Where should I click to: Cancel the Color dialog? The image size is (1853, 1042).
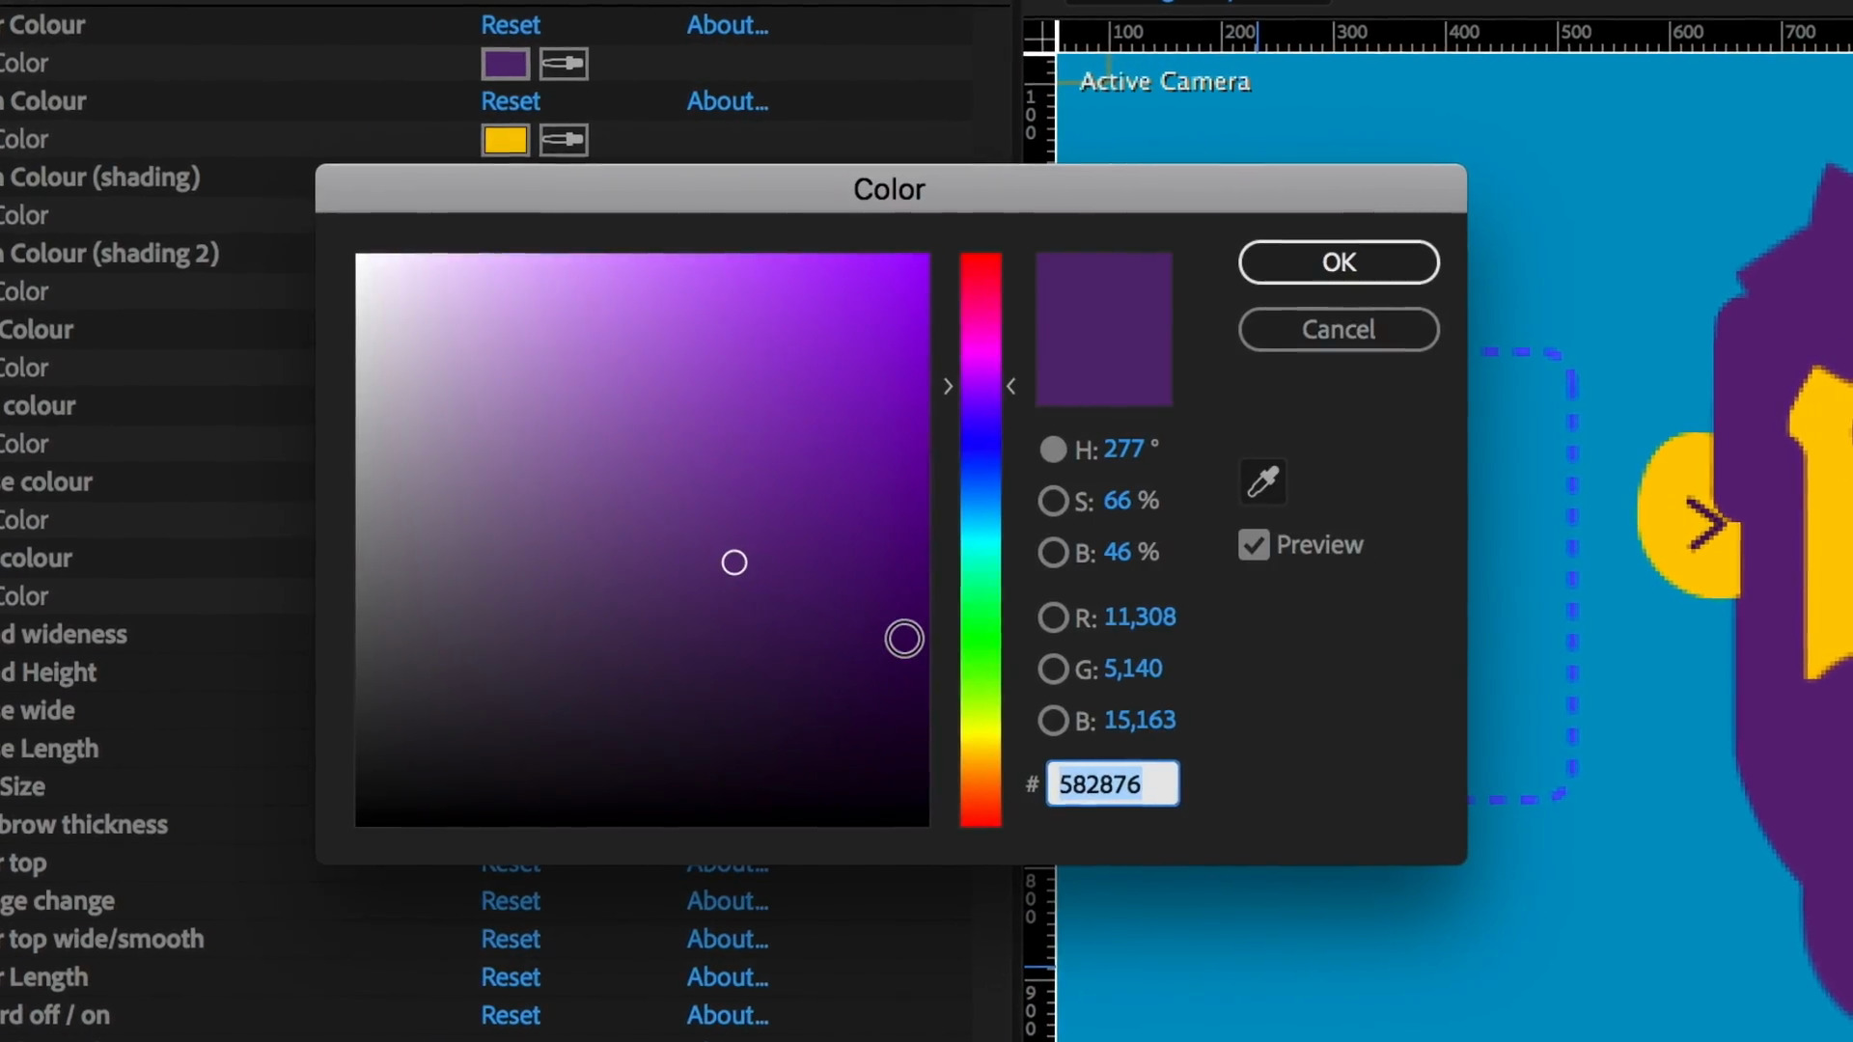(x=1339, y=330)
